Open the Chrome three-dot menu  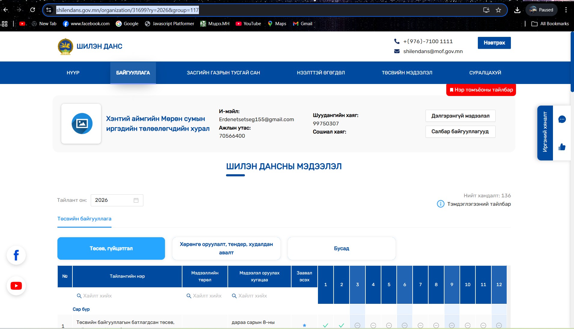[566, 10]
